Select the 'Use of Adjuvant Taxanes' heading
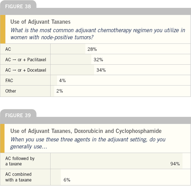The image size is (191, 186). pos(40,22)
